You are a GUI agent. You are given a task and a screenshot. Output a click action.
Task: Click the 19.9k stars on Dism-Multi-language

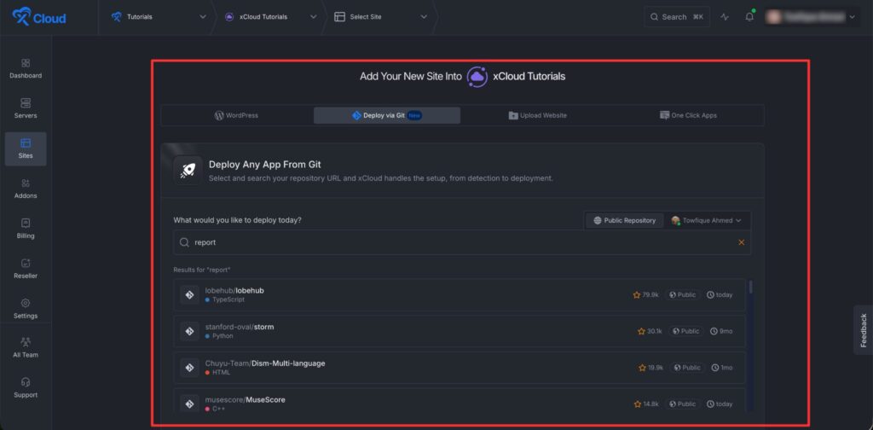(x=650, y=368)
